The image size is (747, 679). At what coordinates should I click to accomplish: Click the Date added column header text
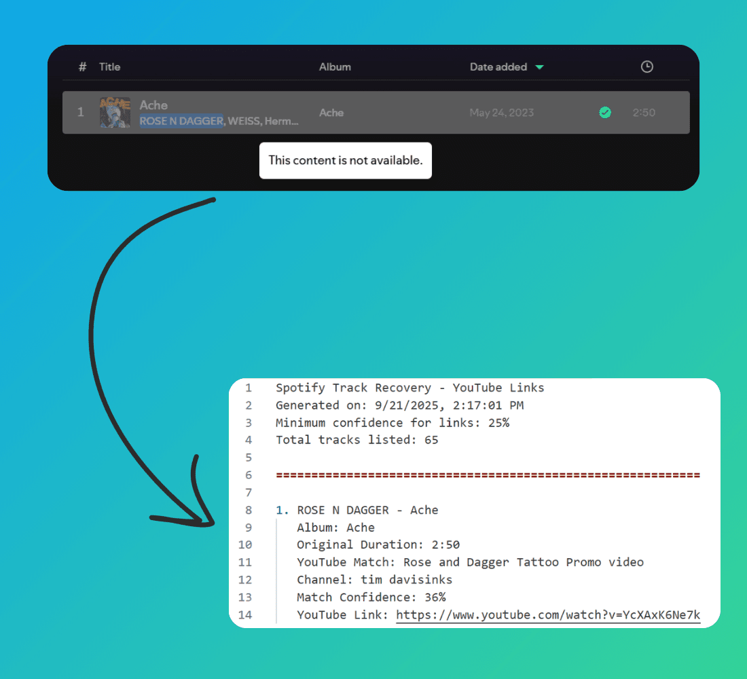(498, 67)
